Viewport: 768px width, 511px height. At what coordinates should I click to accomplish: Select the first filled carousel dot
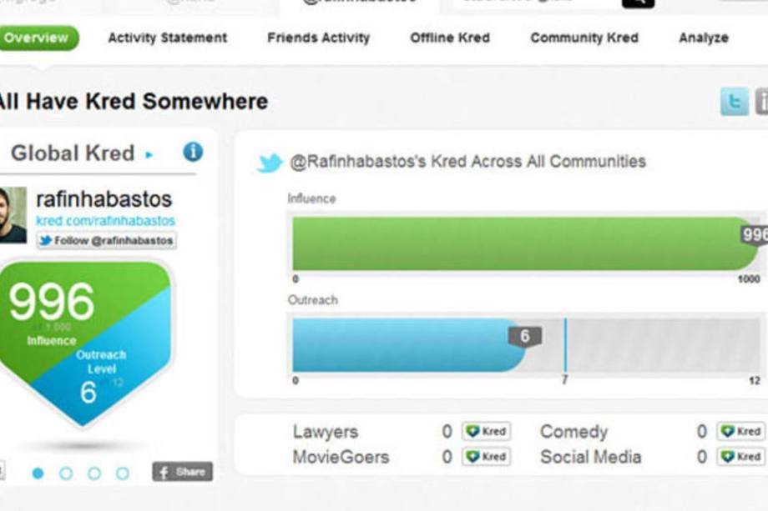[x=38, y=473]
